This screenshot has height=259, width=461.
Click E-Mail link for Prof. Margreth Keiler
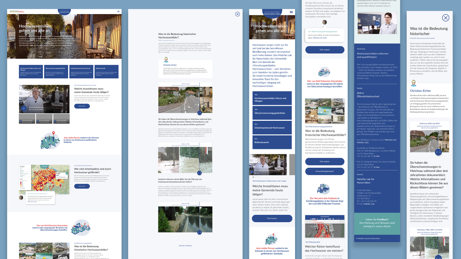click(x=376, y=167)
